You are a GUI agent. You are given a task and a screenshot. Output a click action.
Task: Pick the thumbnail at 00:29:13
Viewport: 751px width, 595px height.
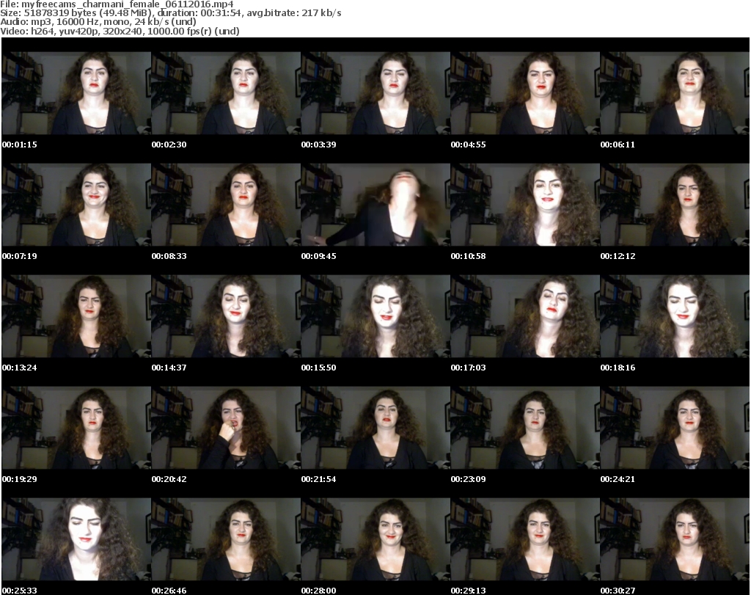525,539
